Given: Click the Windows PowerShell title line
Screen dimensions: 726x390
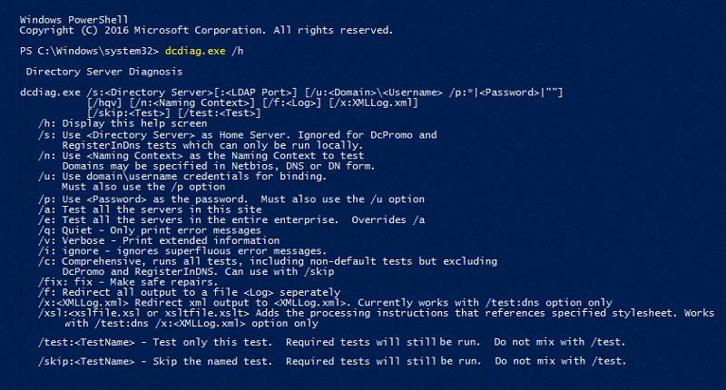Looking at the screenshot, I should click(x=74, y=19).
